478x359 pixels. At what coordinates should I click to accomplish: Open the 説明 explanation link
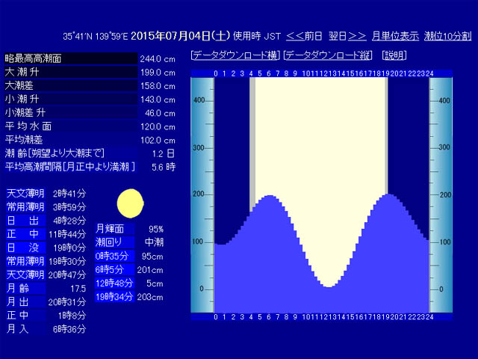pyautogui.click(x=394, y=55)
